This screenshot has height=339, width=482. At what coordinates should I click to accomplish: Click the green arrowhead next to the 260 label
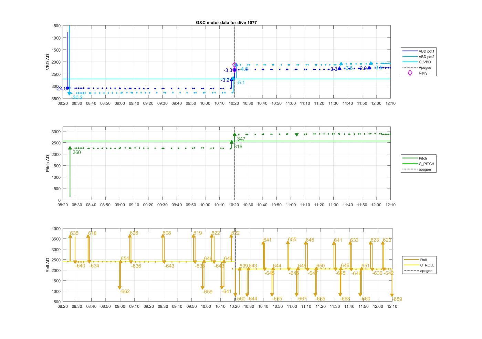click(x=70, y=148)
